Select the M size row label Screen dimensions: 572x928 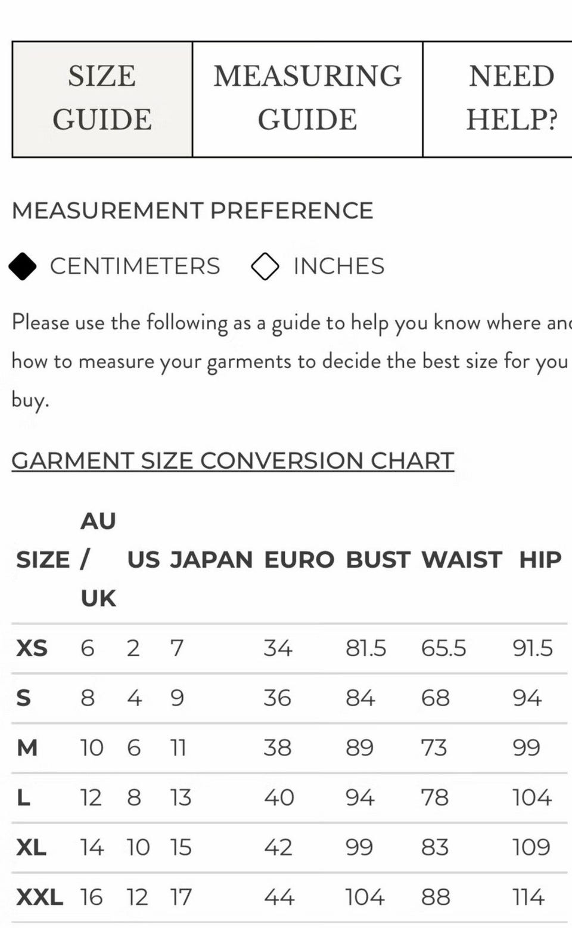(x=27, y=747)
